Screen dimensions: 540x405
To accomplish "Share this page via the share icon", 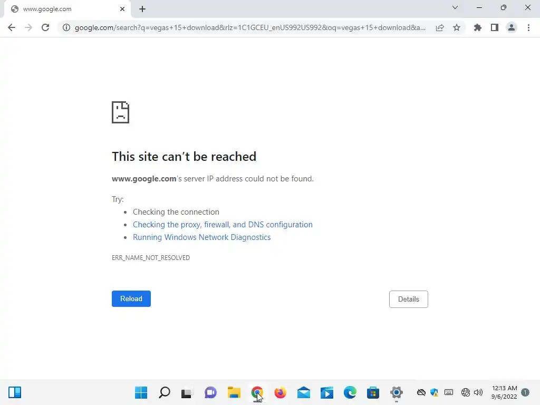I will click(x=440, y=27).
